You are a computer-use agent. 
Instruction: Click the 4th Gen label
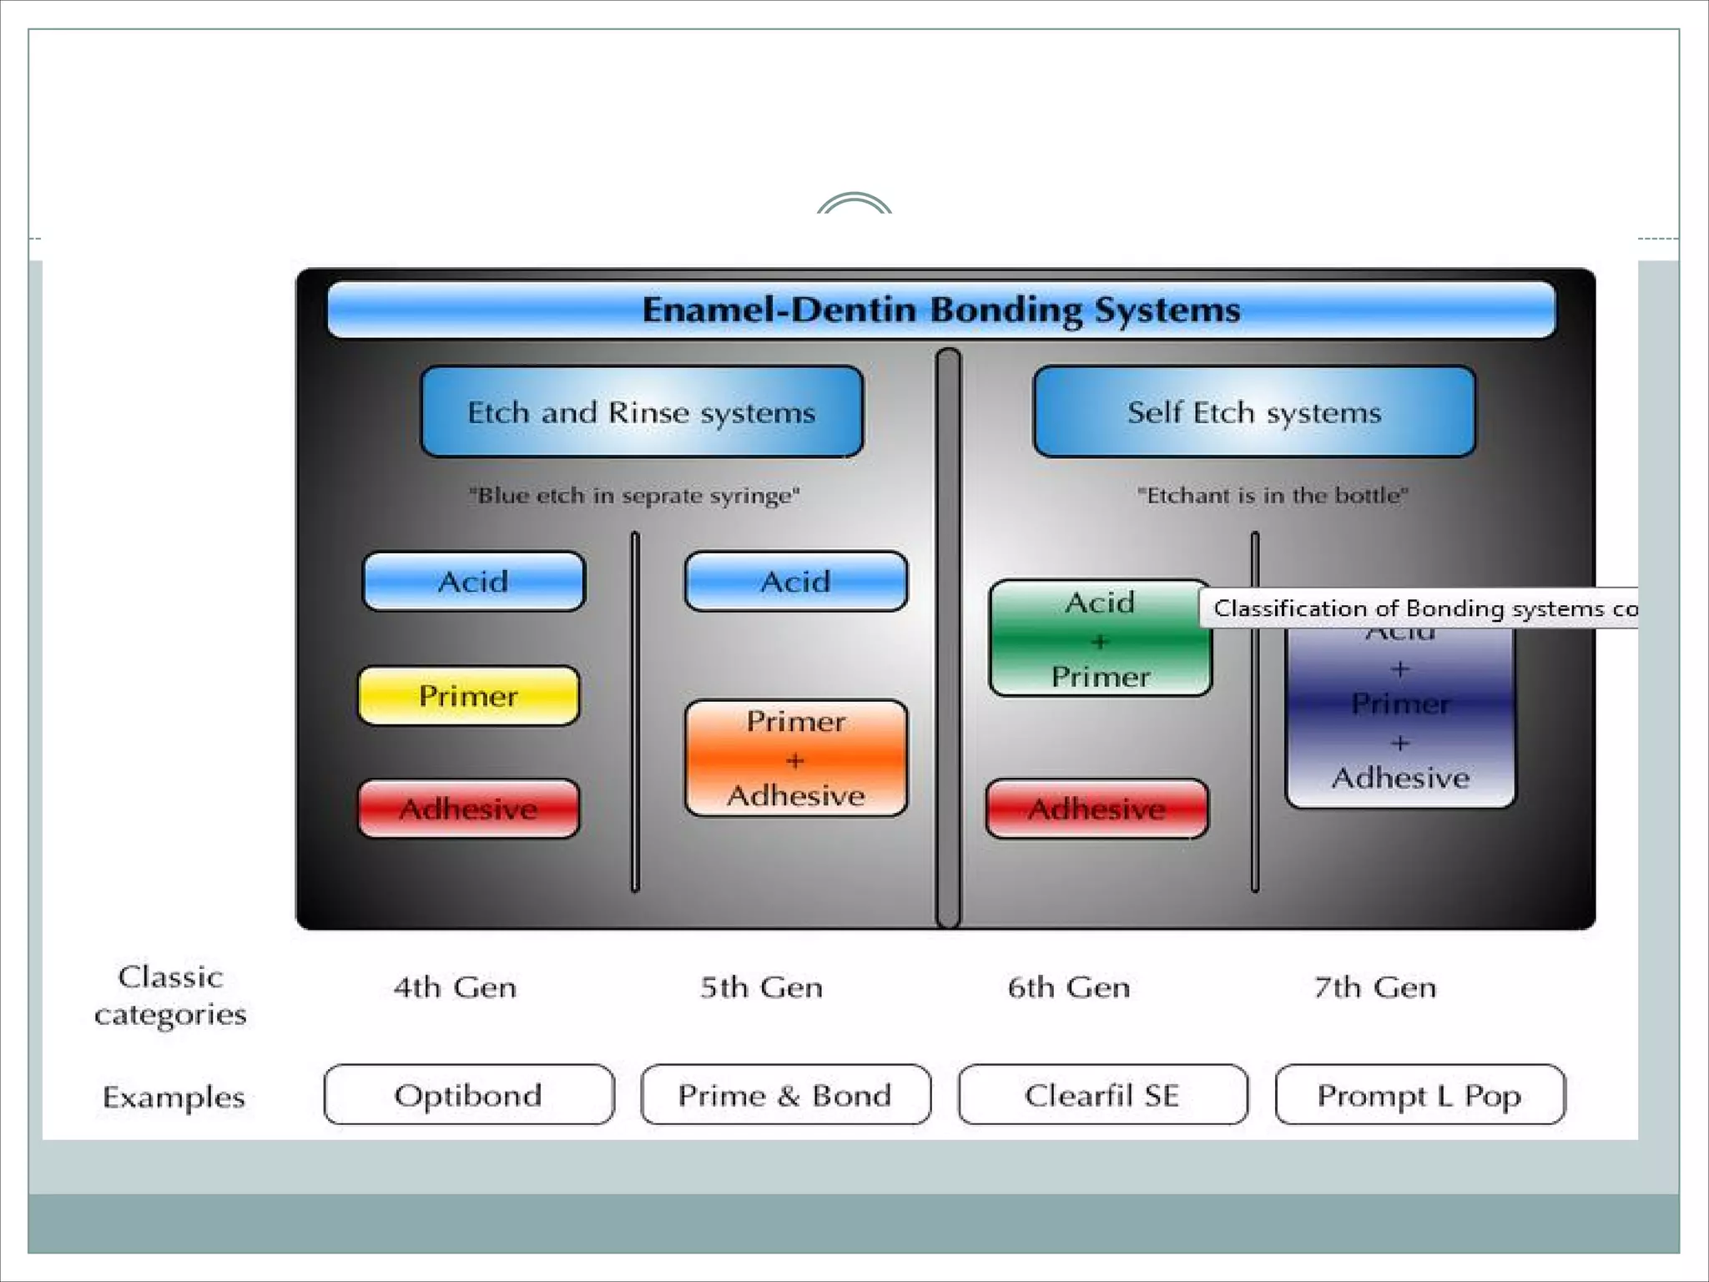[456, 987]
